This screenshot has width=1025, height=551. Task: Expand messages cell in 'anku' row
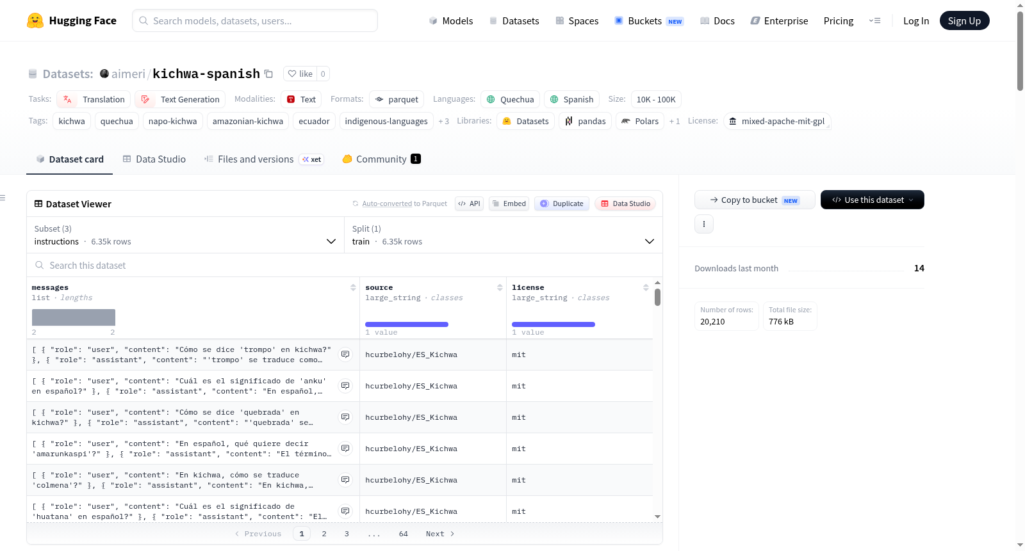pos(345,386)
